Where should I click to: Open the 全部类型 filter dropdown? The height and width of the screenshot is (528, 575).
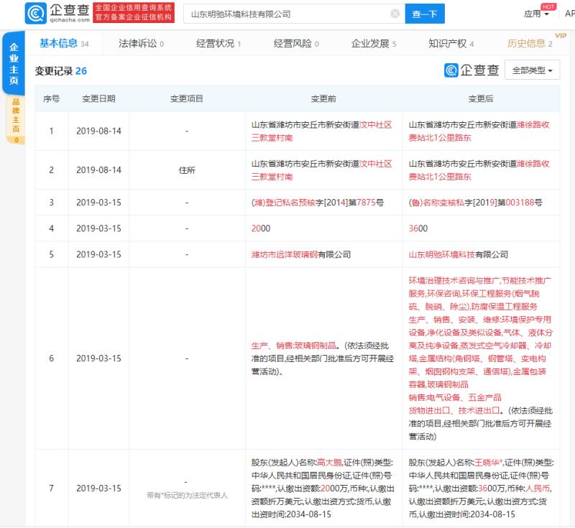click(532, 70)
